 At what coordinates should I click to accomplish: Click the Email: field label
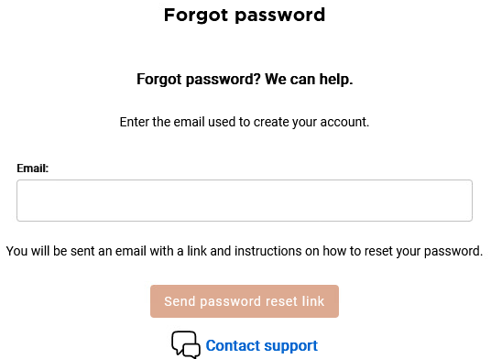33,169
